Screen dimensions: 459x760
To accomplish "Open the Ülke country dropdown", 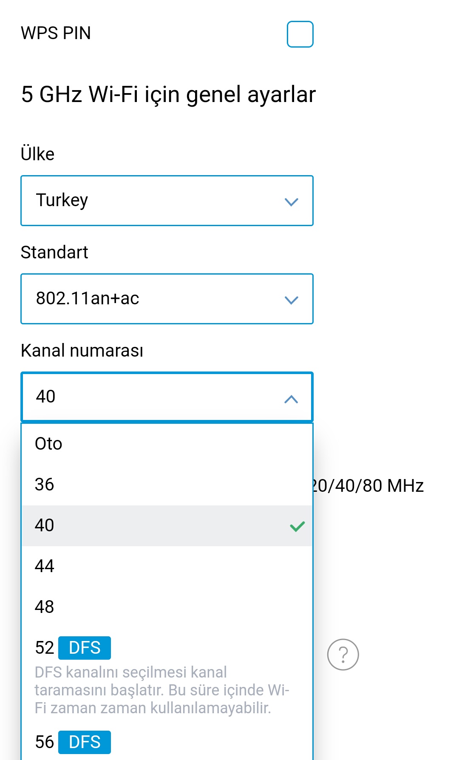I will (167, 201).
